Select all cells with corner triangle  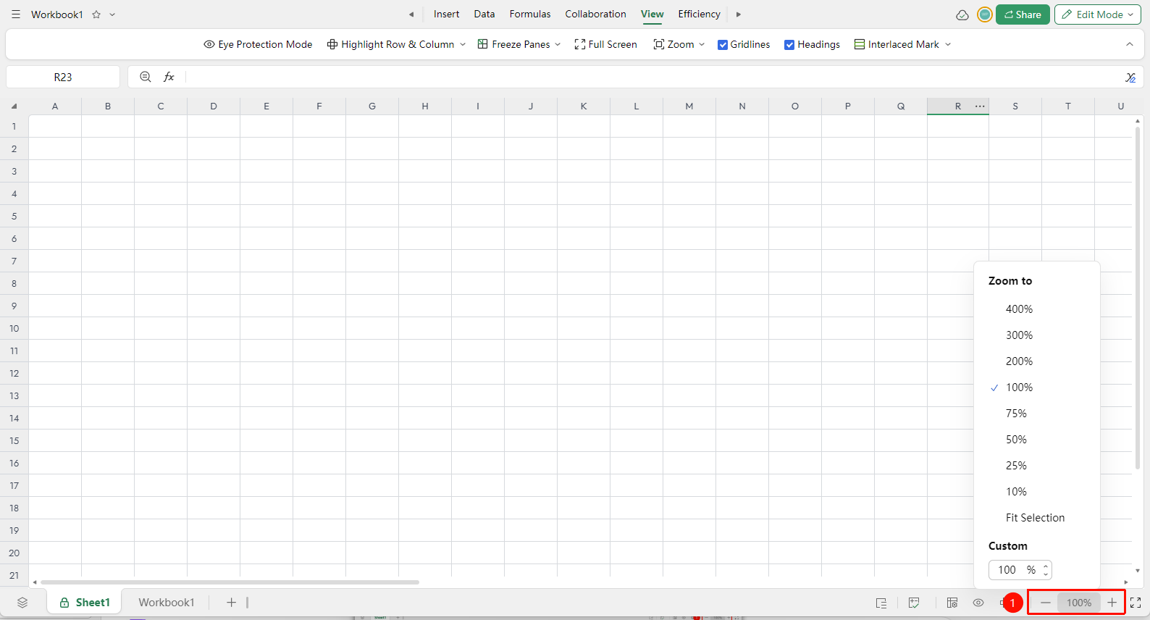pos(14,106)
